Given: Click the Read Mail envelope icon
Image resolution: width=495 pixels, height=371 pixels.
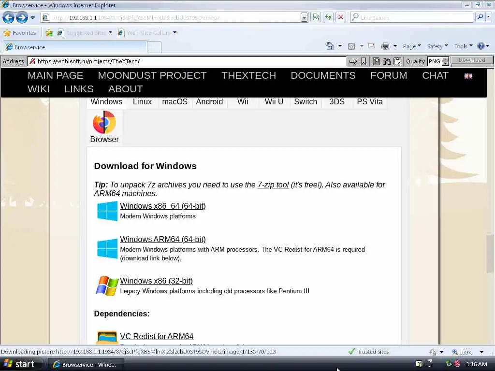Looking at the screenshot, I should 372,46.
